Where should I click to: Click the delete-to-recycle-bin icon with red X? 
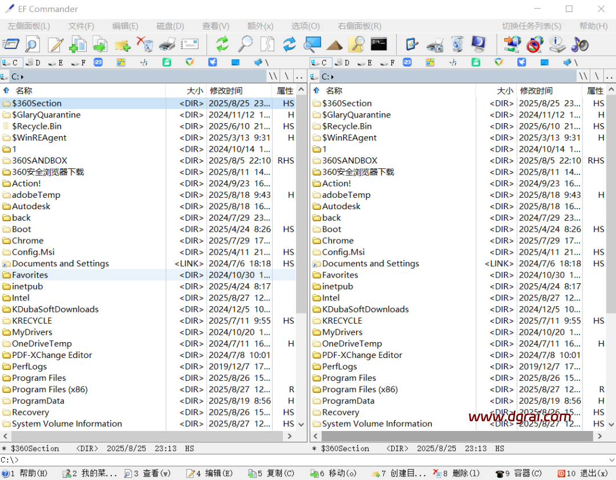pos(145,44)
